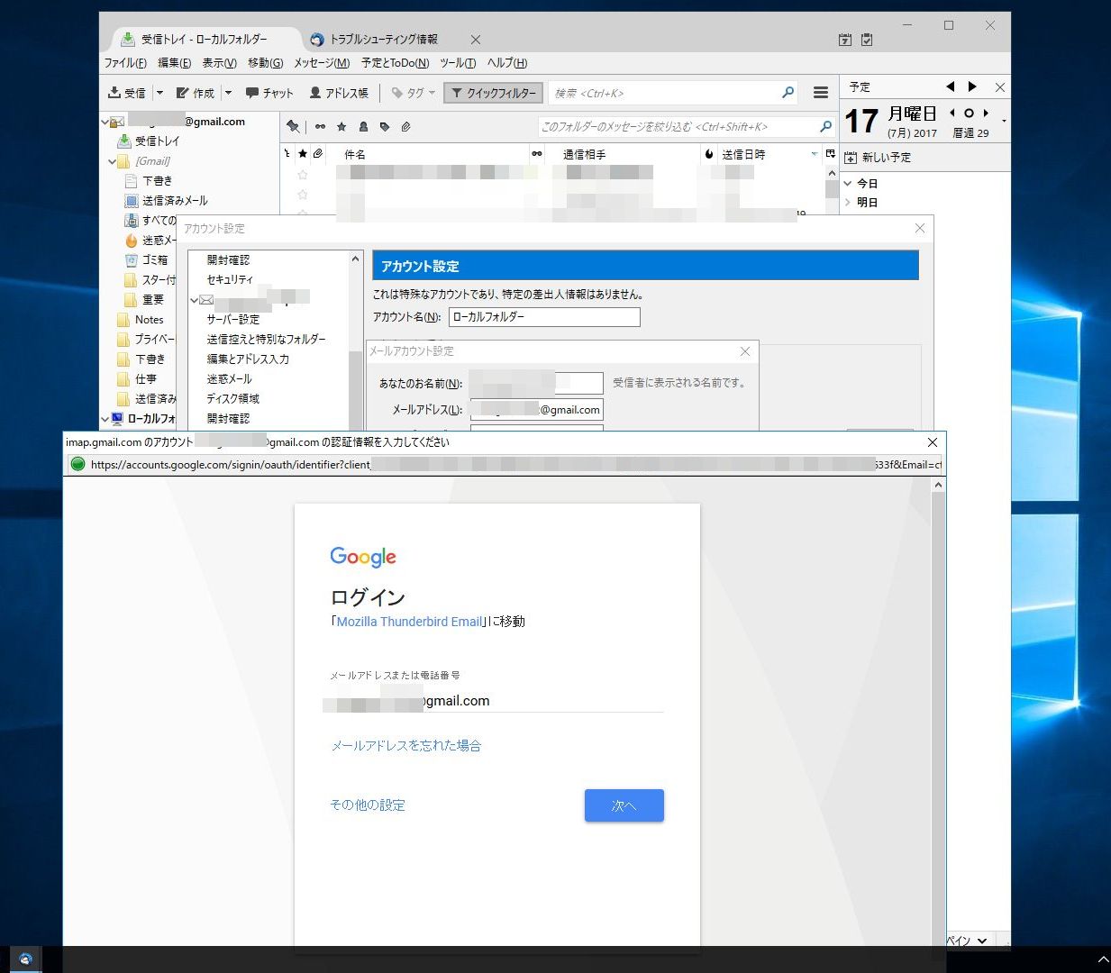1111x973 pixels.
Task: Go to next day in the 予定 pane header
Action: tap(972, 86)
